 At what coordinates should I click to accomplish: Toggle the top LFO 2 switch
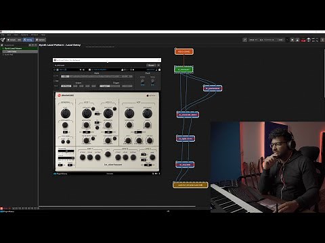coord(144,155)
